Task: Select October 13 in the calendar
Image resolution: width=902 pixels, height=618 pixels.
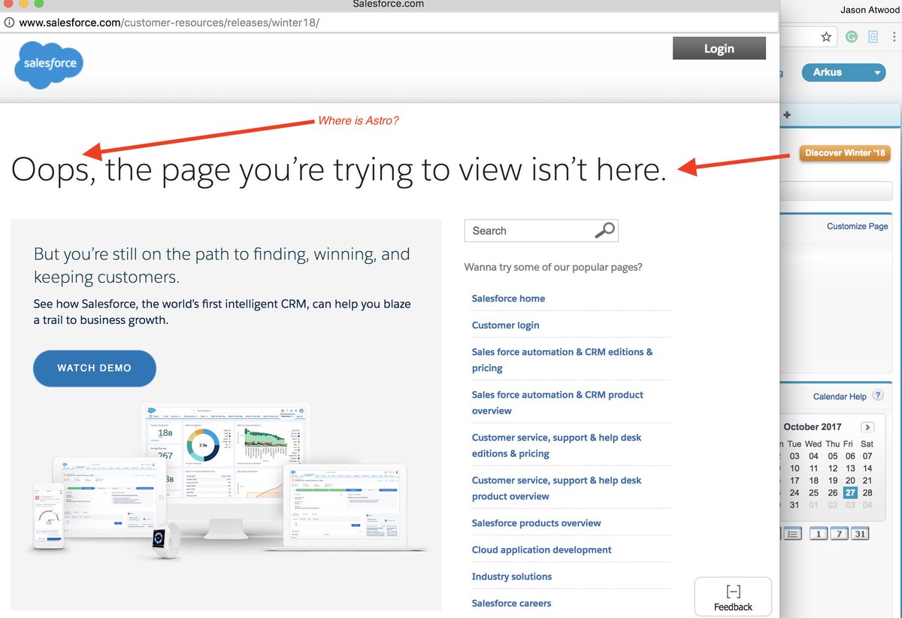Action: coord(849,468)
